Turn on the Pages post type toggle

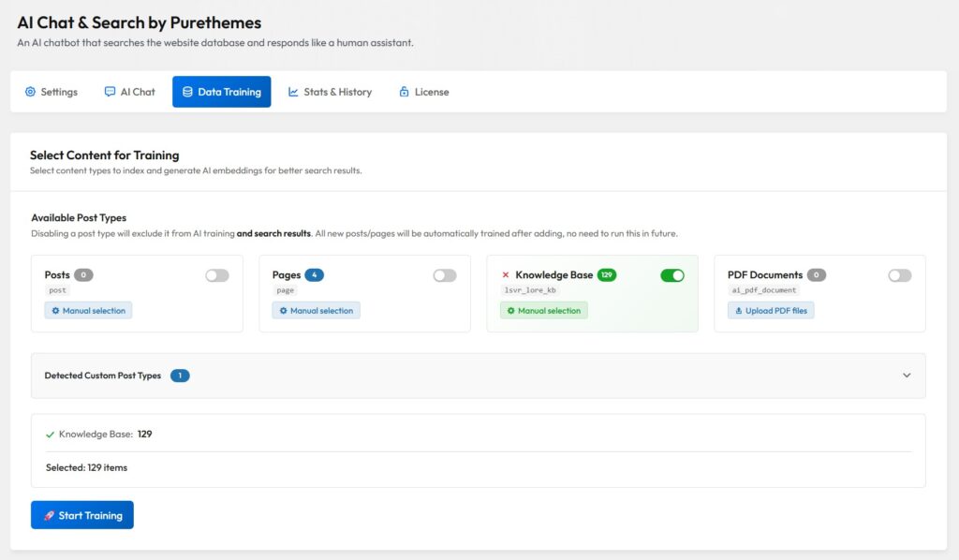tap(445, 275)
